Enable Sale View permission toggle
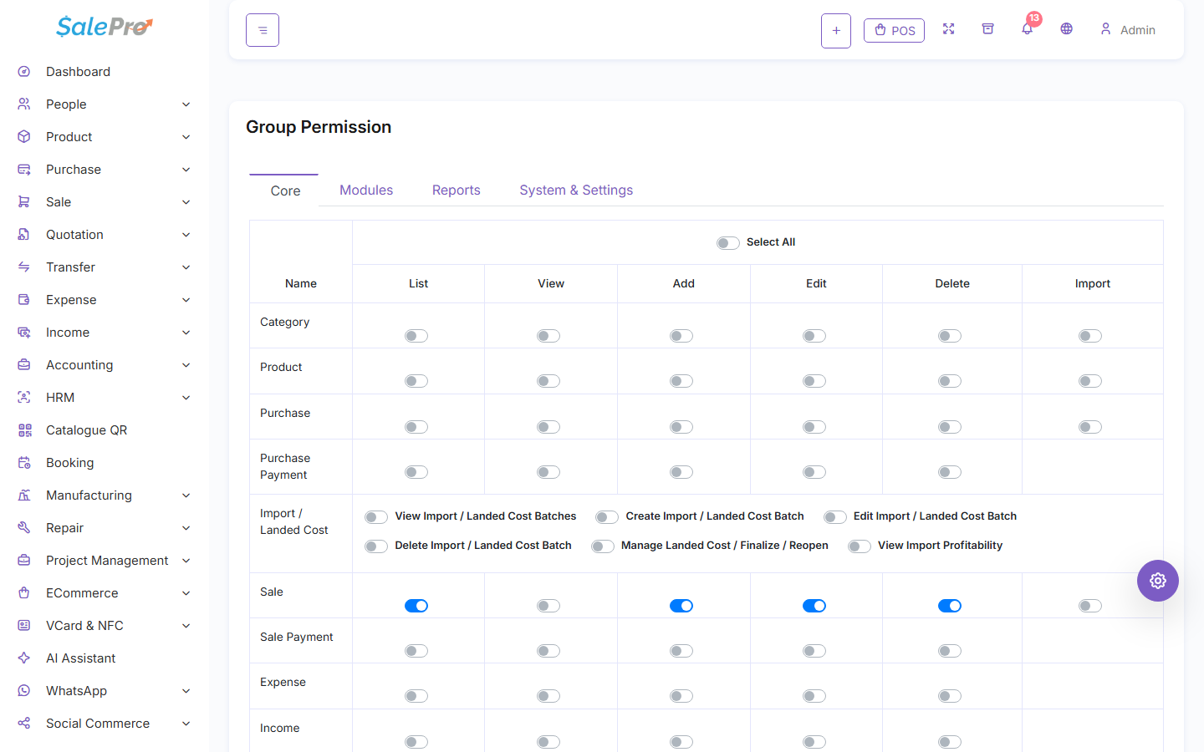Image resolution: width=1204 pixels, height=752 pixels. pyautogui.click(x=548, y=606)
